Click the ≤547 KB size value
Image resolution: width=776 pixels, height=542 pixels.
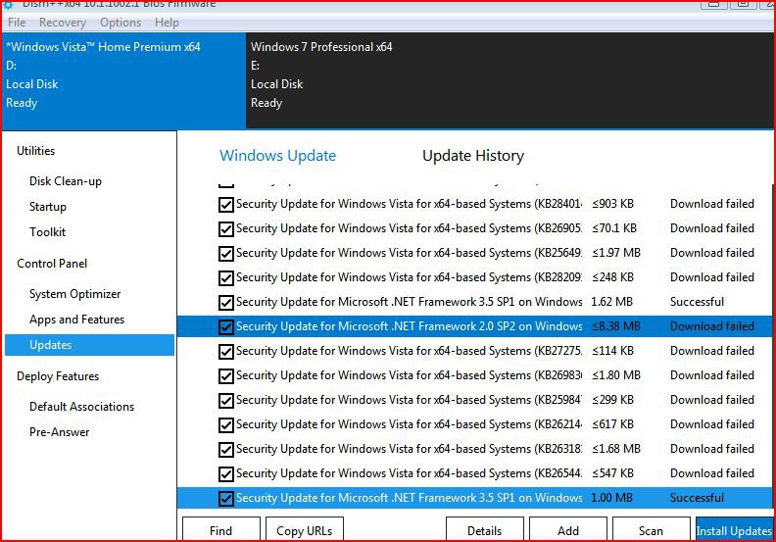612,473
